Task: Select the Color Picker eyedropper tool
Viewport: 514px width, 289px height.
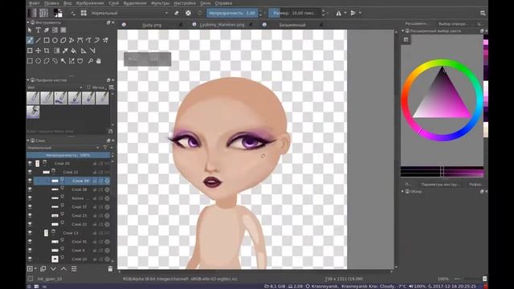Action: click(x=65, y=51)
